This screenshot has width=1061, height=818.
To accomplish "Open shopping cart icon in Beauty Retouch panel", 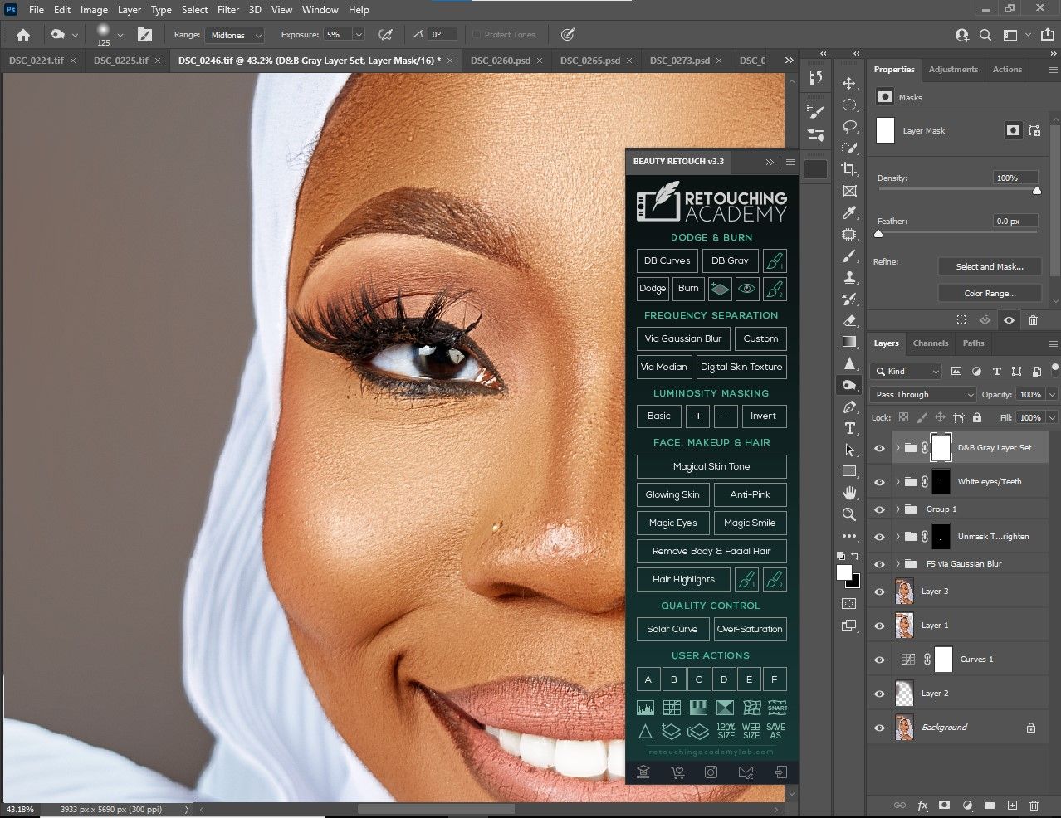I will click(x=677, y=772).
